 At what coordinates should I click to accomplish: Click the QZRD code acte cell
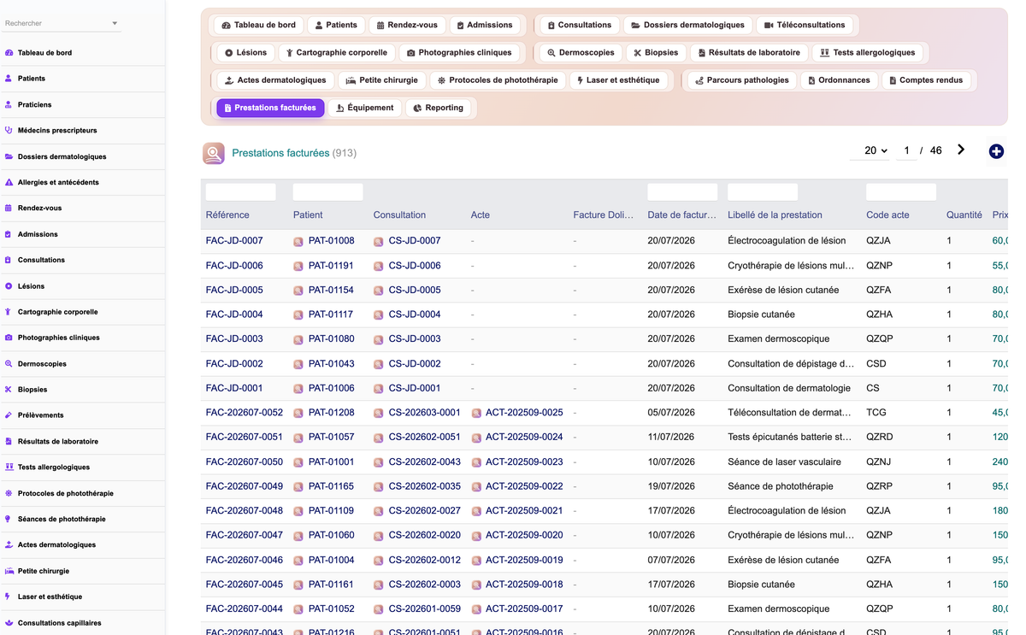click(879, 438)
